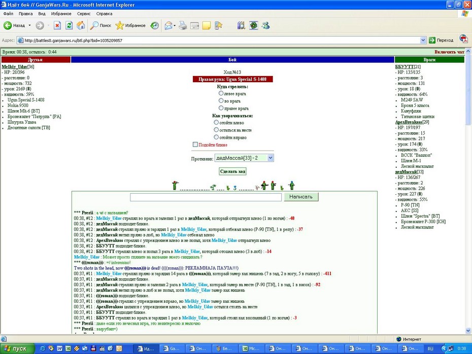
Task: Send chat message with Написать button
Action: click(x=301, y=197)
